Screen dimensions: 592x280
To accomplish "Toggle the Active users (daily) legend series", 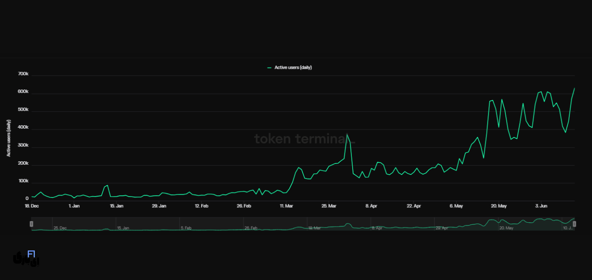I will click(x=289, y=67).
